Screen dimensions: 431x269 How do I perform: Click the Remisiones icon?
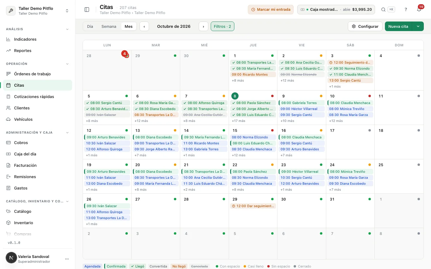coord(8,177)
